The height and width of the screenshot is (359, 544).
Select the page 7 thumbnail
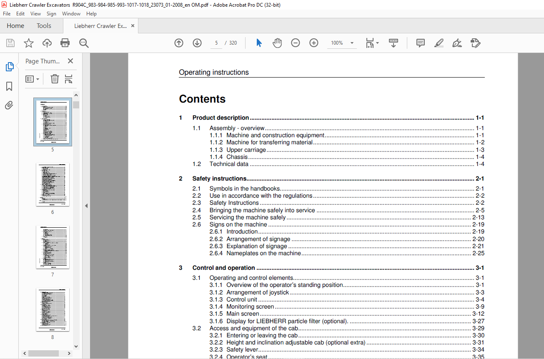[53, 247]
